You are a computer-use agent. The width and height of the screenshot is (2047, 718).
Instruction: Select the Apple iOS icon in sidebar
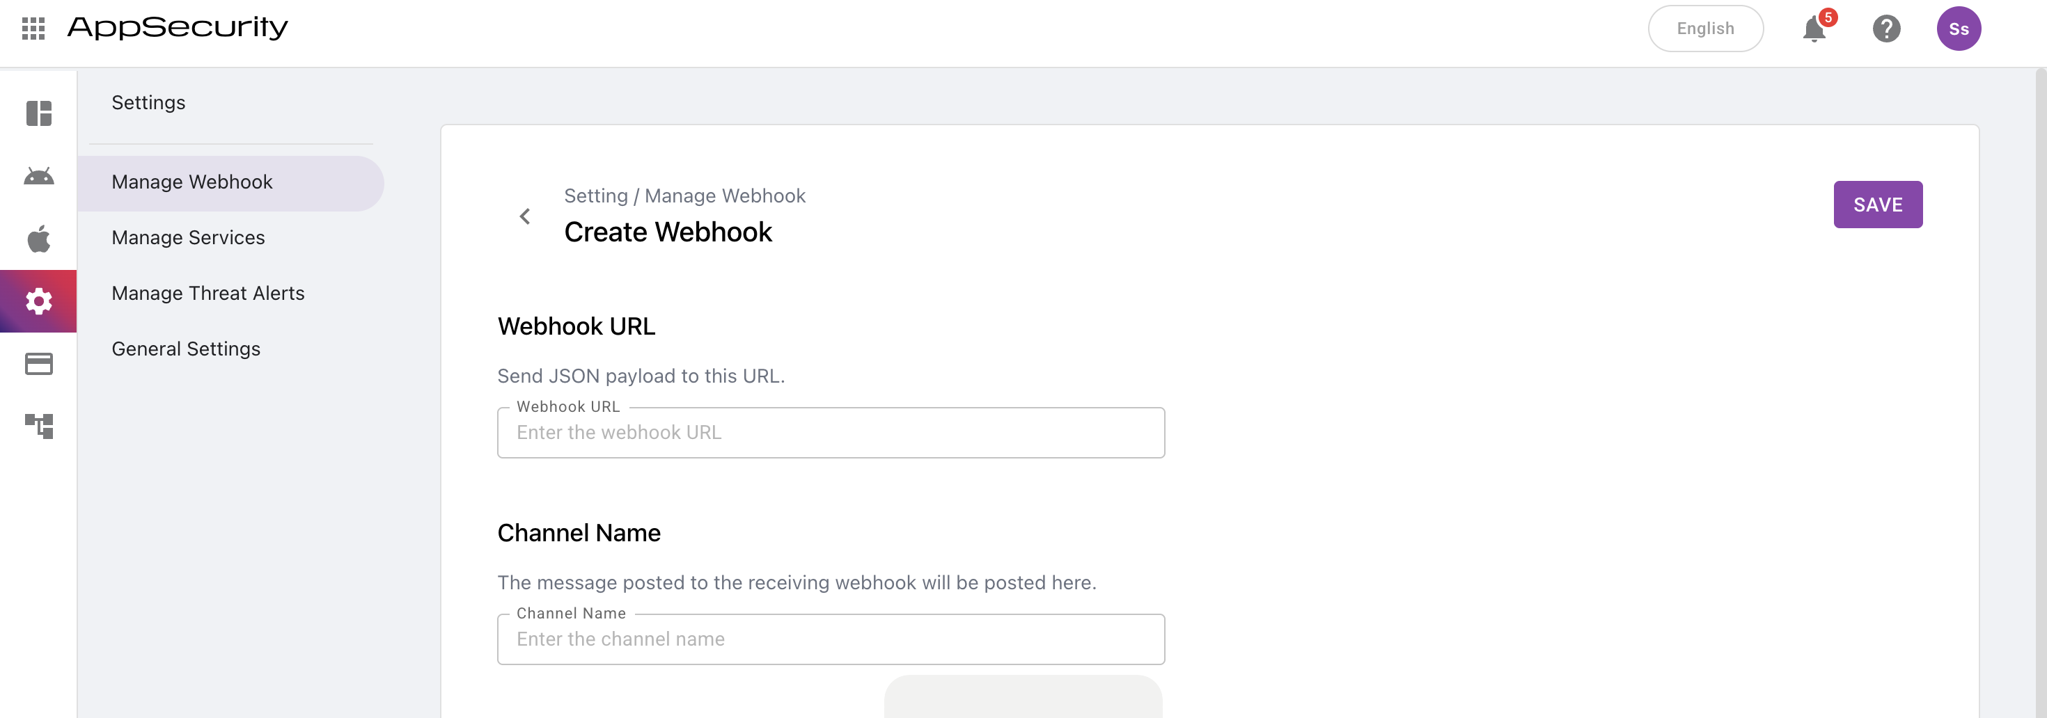[x=39, y=239]
